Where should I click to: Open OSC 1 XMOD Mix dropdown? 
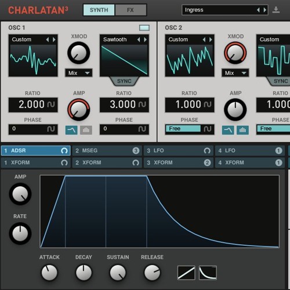click(79, 73)
